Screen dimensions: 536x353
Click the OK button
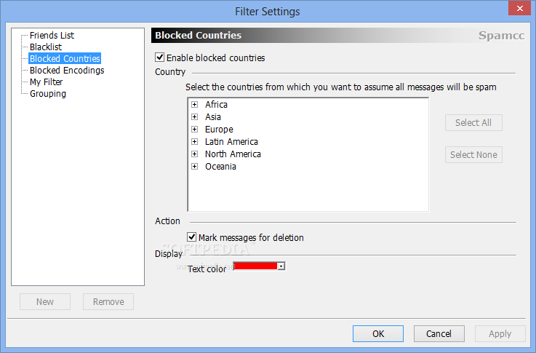point(378,333)
